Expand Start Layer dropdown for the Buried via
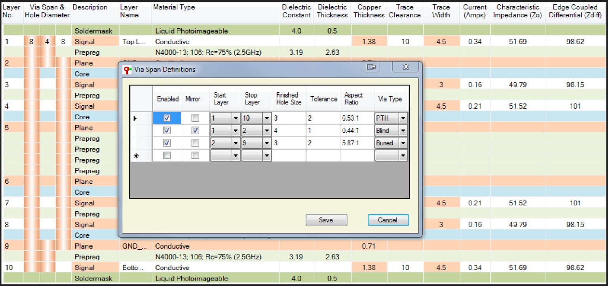Image resolution: width=608 pixels, height=286 pixels. 236,143
